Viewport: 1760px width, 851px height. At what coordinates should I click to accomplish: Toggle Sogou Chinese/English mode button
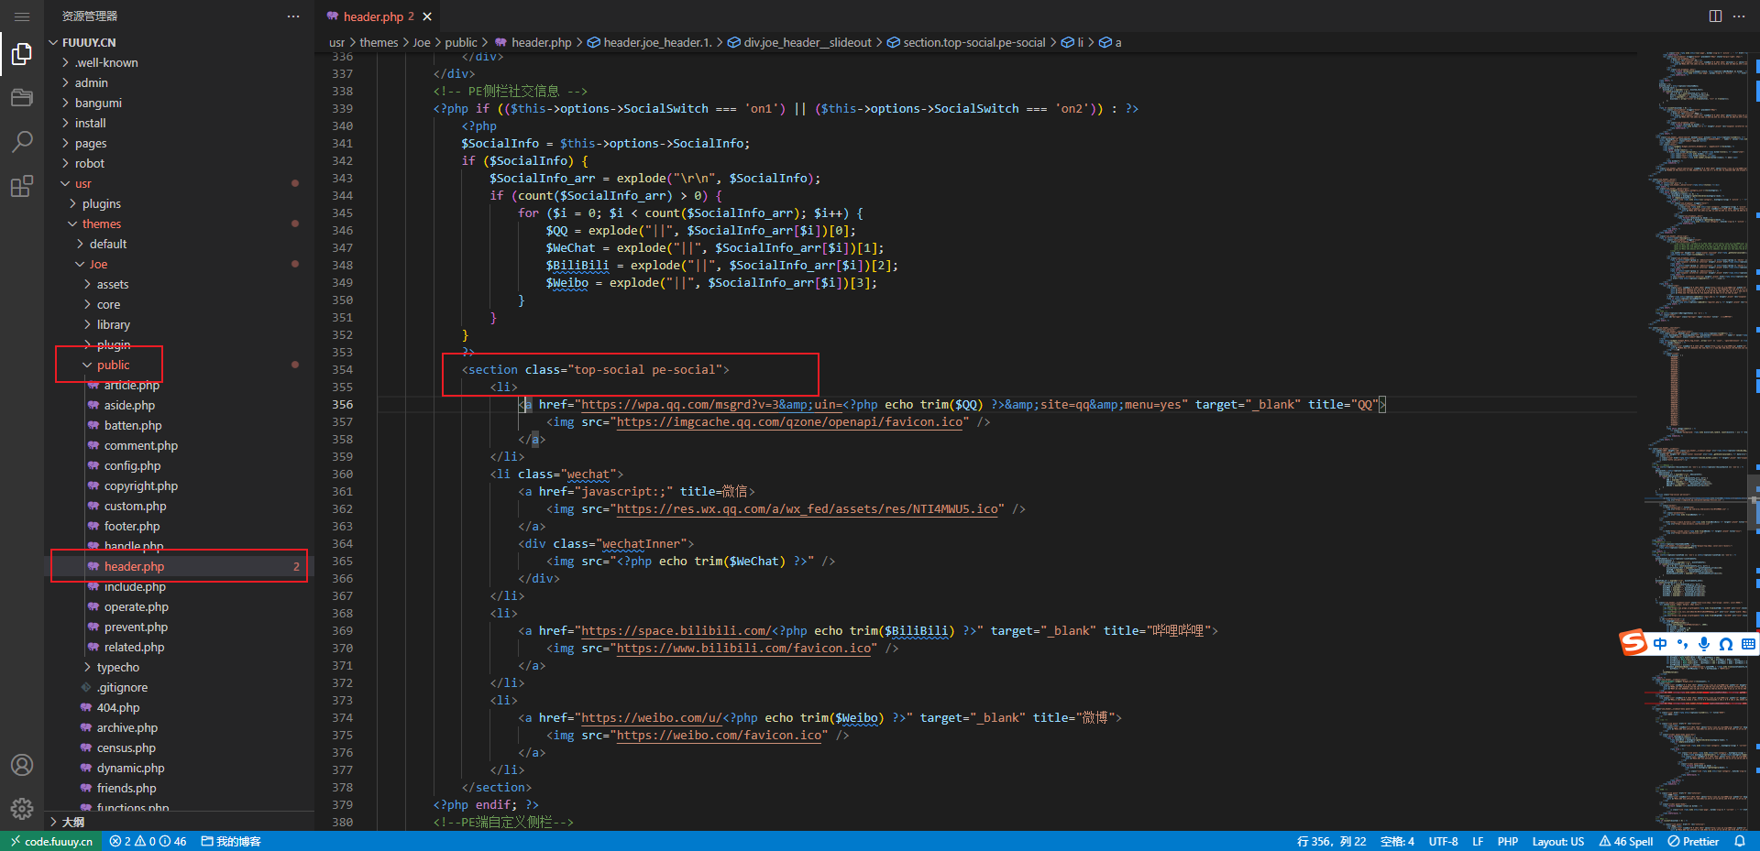[1660, 644]
